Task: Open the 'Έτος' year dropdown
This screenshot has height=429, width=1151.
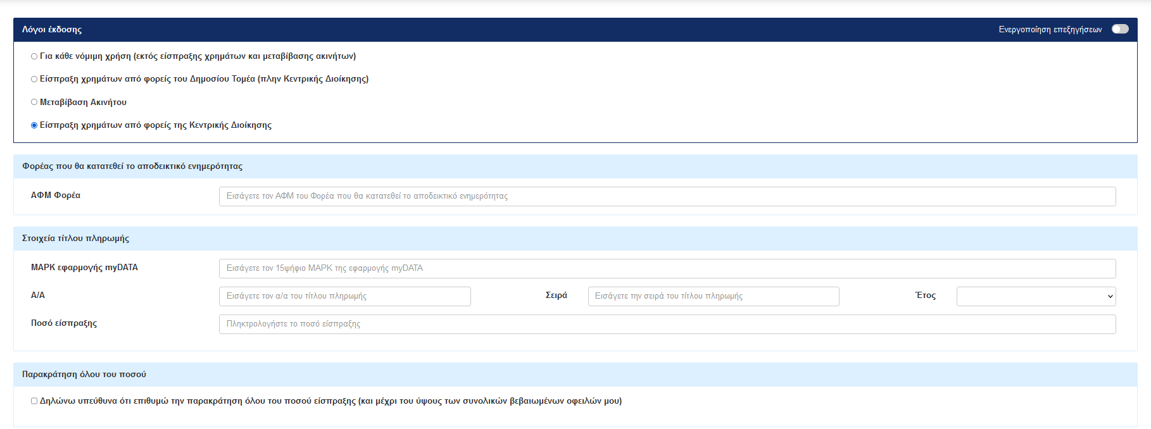Action: pos(1035,296)
